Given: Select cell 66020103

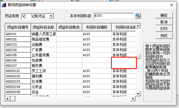Looking at the screenshot, I should click(18, 81).
